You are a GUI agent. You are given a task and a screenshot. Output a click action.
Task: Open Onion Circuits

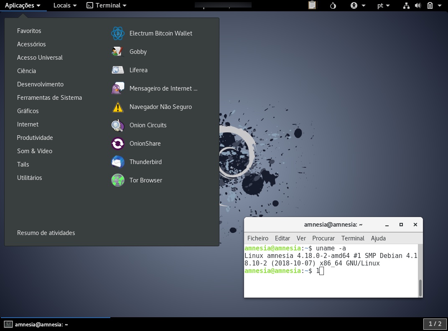click(x=148, y=125)
